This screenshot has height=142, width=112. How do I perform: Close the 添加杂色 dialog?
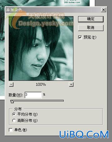pyautogui.click(x=104, y=10)
